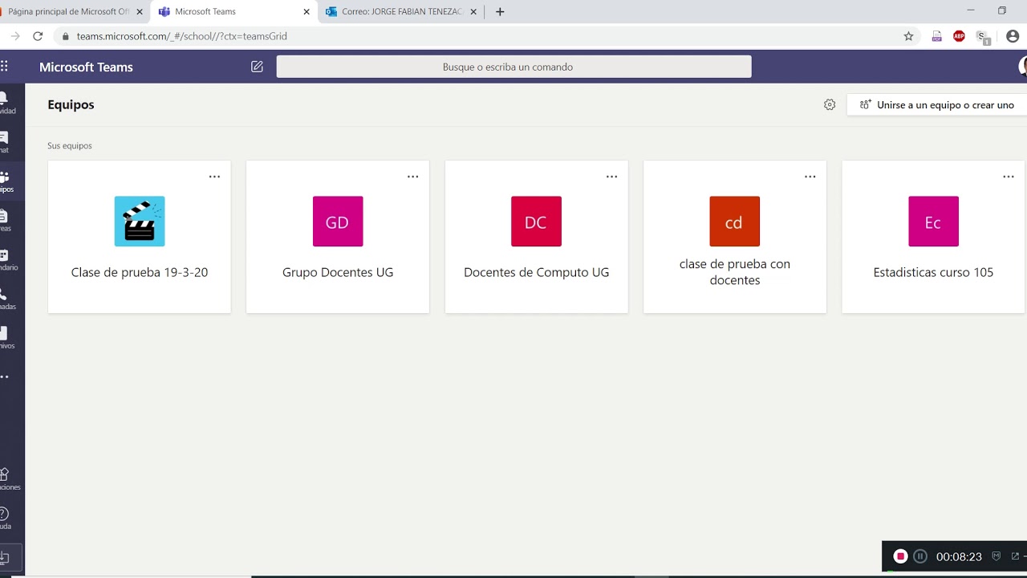Pause the screen recording
Image resolution: width=1027 pixels, height=578 pixels.
click(x=920, y=556)
